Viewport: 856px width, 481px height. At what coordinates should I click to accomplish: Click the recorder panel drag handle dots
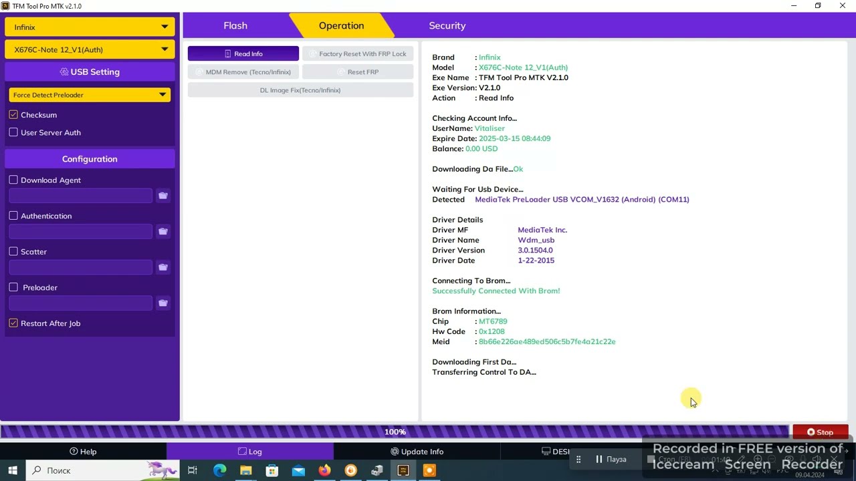(x=578, y=459)
